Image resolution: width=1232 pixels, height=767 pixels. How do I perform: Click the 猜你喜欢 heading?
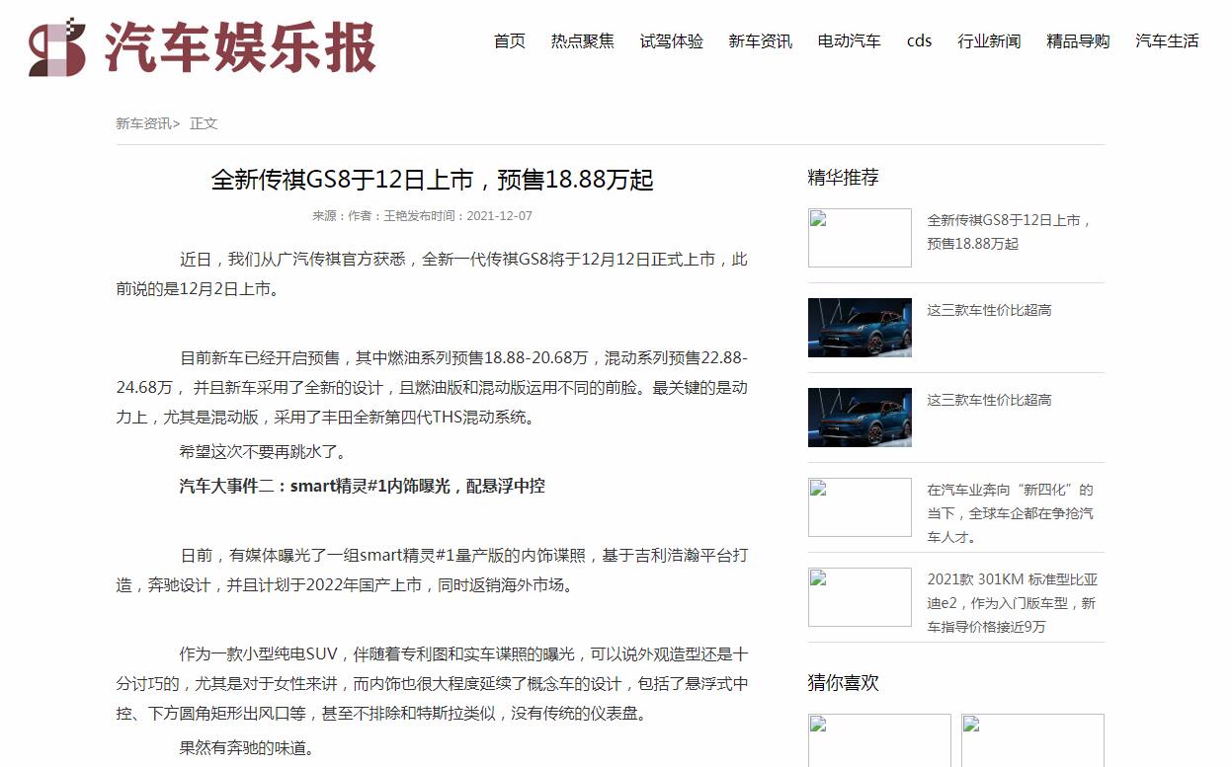(x=843, y=683)
